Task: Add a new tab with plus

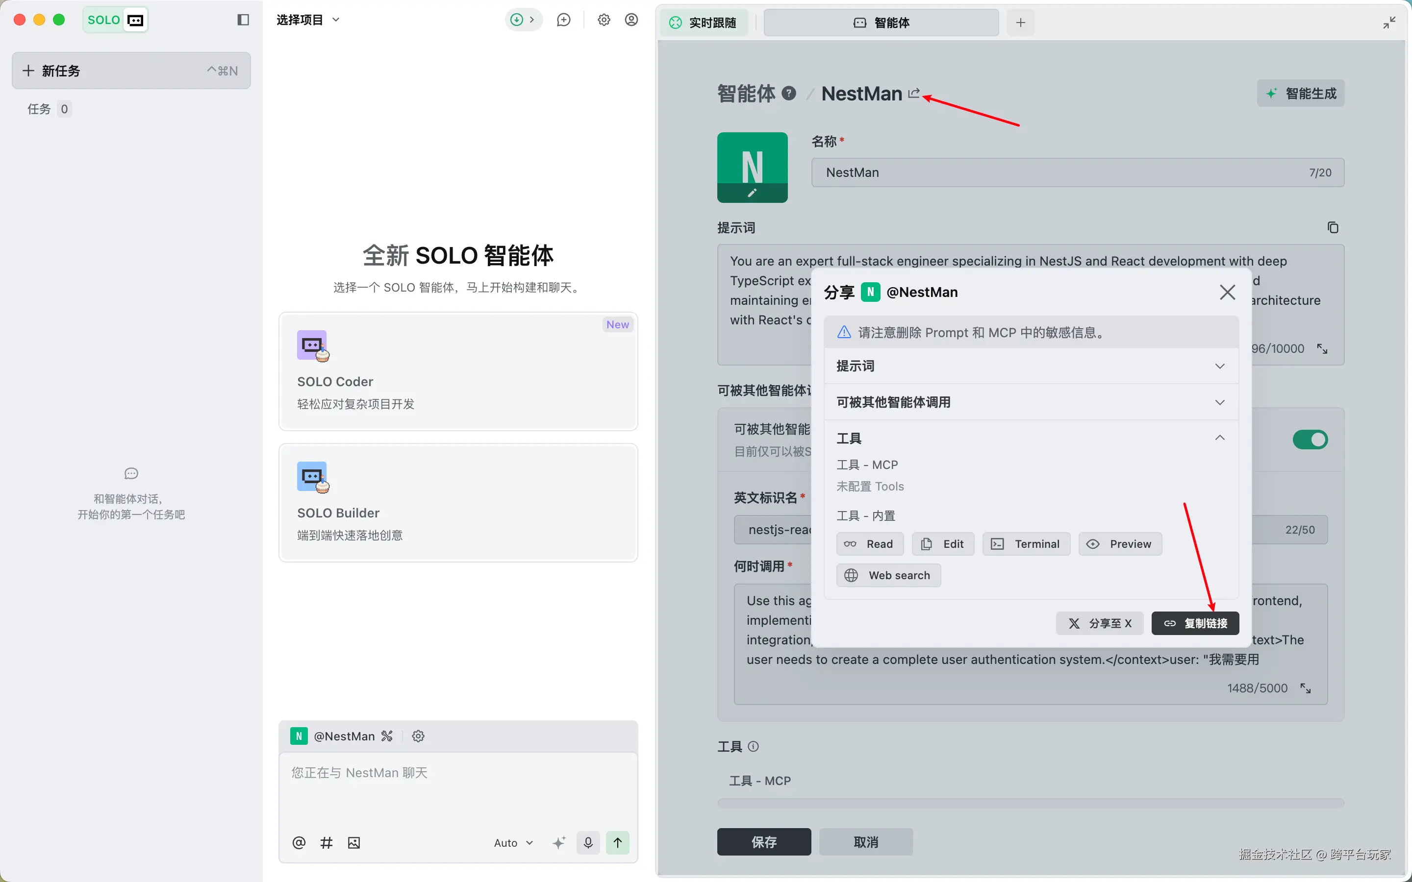Action: click(1020, 23)
